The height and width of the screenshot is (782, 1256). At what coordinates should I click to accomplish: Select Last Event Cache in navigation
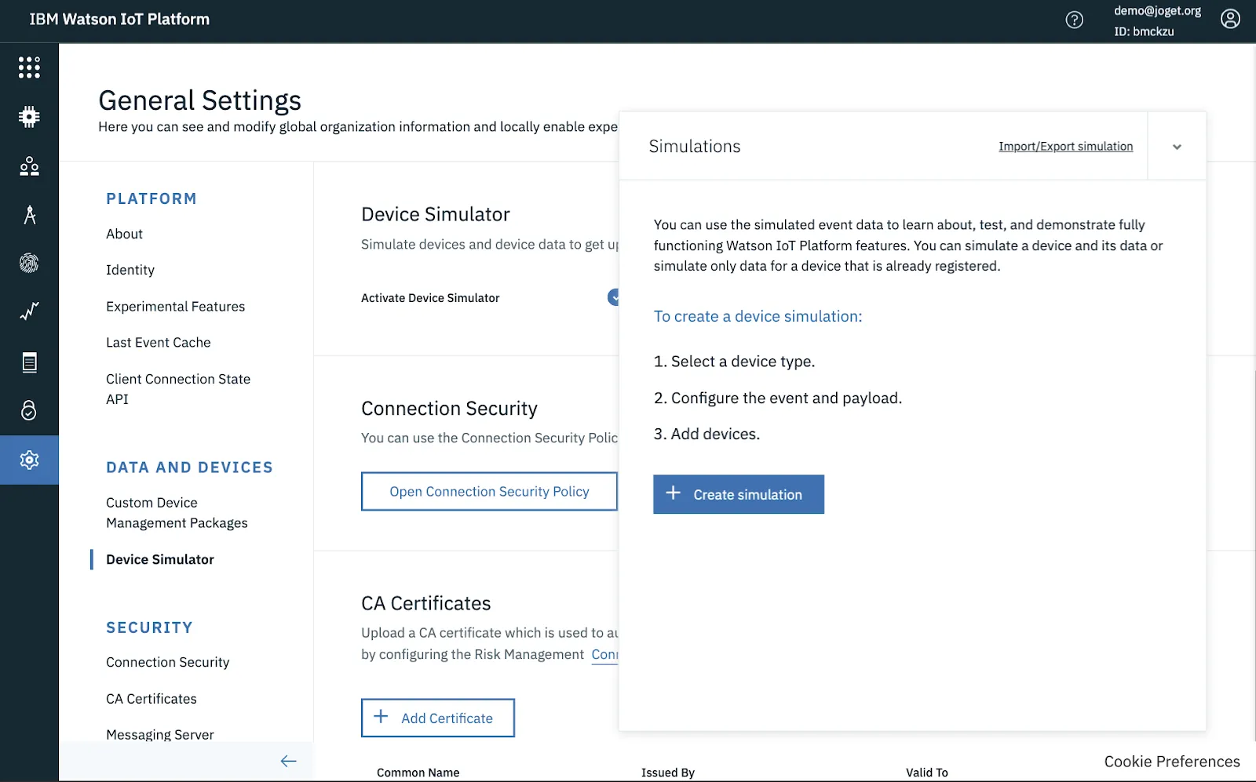159,343
